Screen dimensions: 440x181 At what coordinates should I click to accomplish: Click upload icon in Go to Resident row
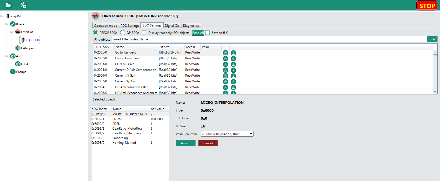(225, 53)
